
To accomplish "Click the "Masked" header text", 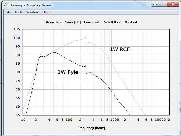I will 131,22.
